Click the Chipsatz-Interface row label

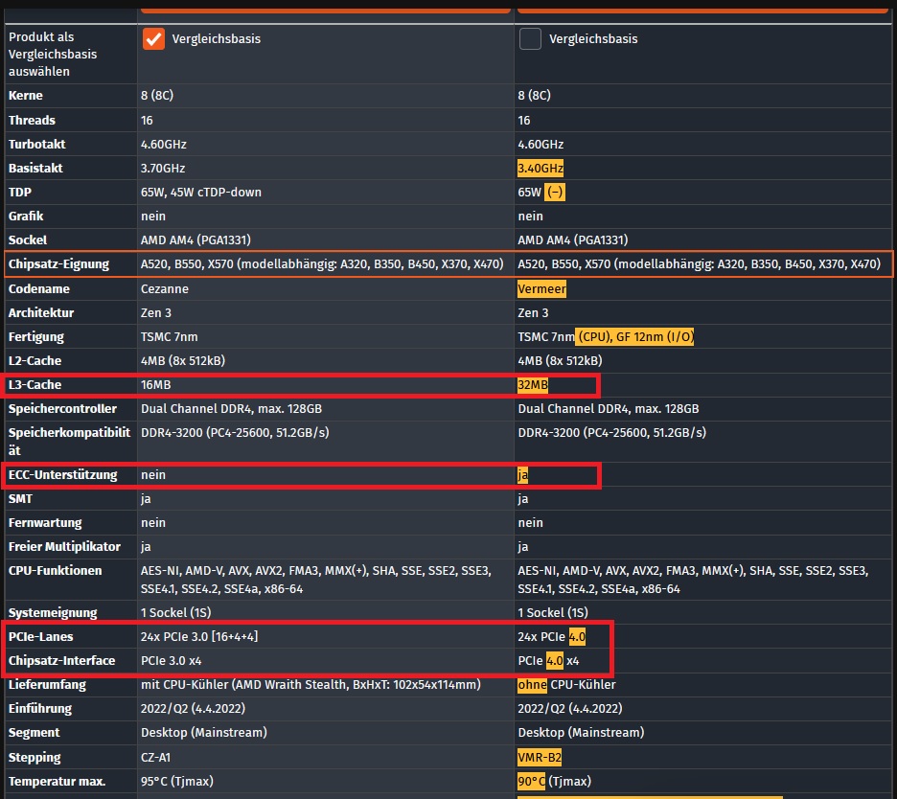pyautogui.click(x=61, y=661)
